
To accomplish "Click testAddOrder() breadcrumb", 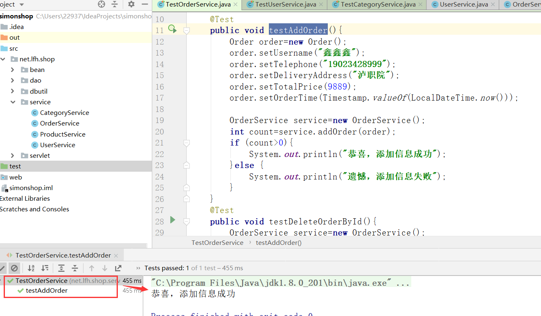I will pyautogui.click(x=278, y=242).
